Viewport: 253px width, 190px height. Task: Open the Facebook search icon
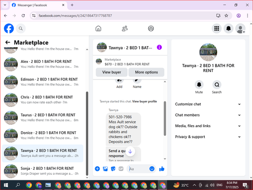(21, 28)
